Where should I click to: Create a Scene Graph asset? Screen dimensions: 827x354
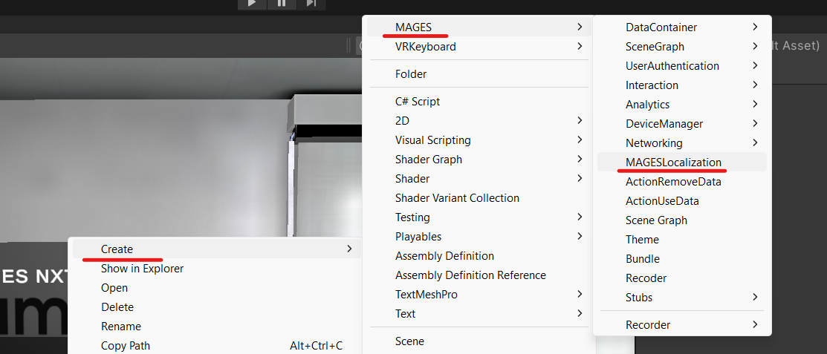tap(682, 220)
